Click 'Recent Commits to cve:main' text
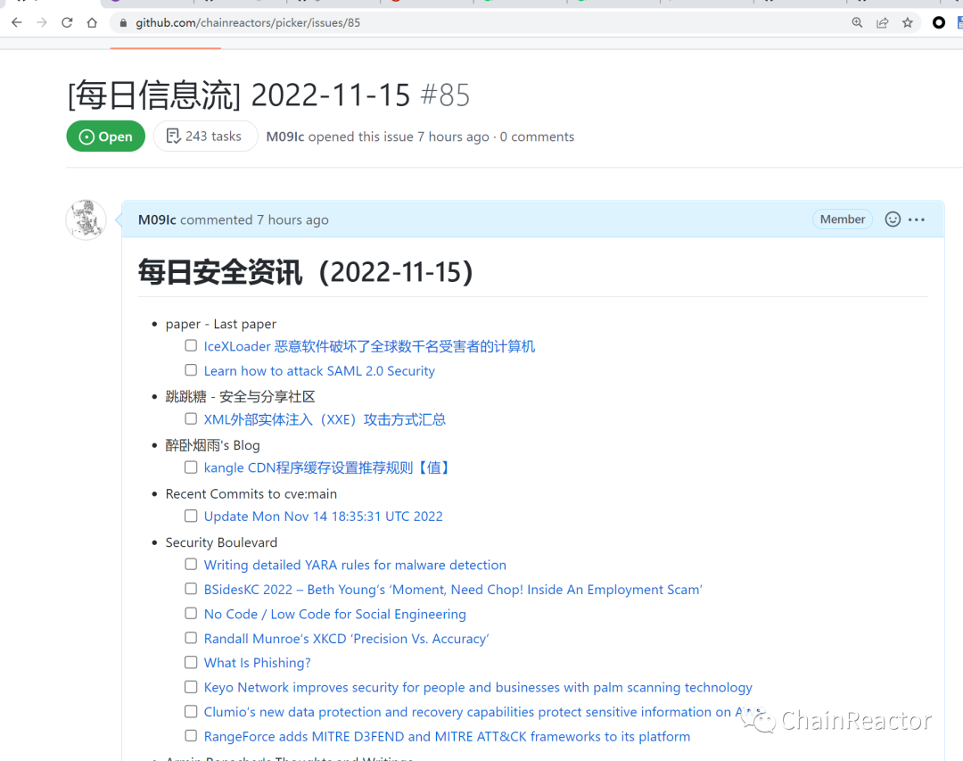 tap(251, 494)
